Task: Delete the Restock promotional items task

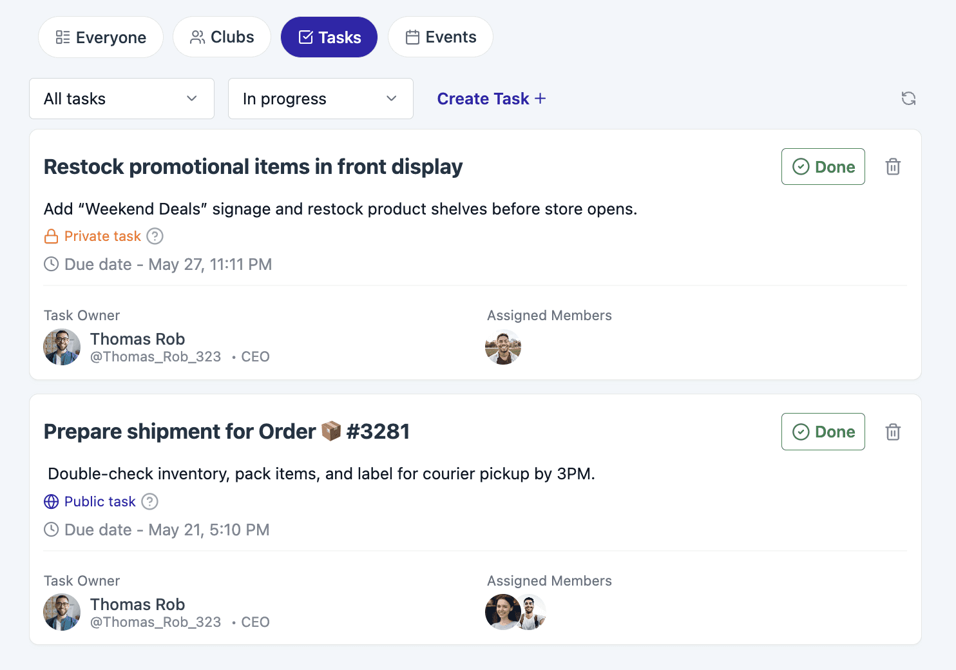Action: [x=893, y=167]
